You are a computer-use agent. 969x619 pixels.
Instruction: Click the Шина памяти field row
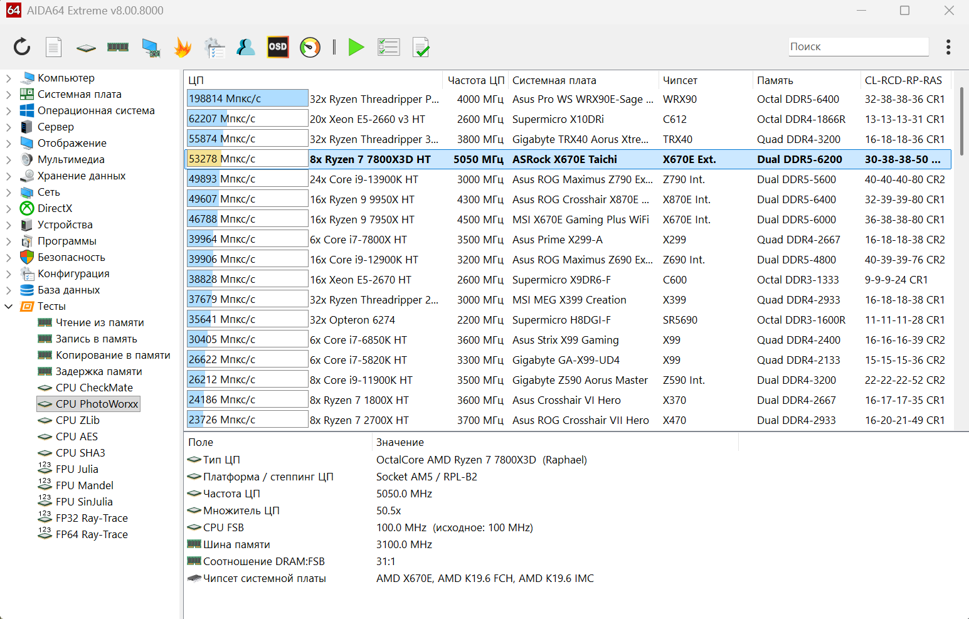[462, 544]
